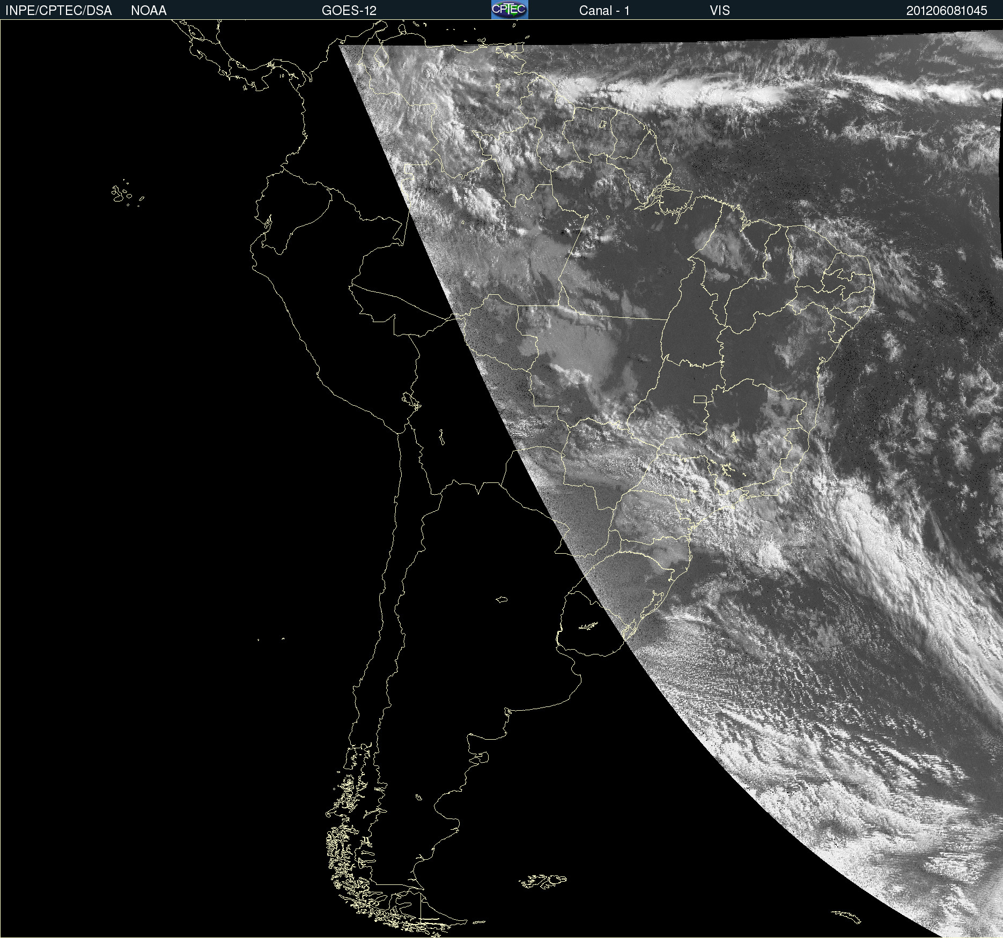Click the NOAA label in the header
The image size is (1003, 938).
(x=149, y=11)
